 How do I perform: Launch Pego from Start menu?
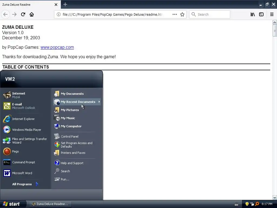pos(26,151)
